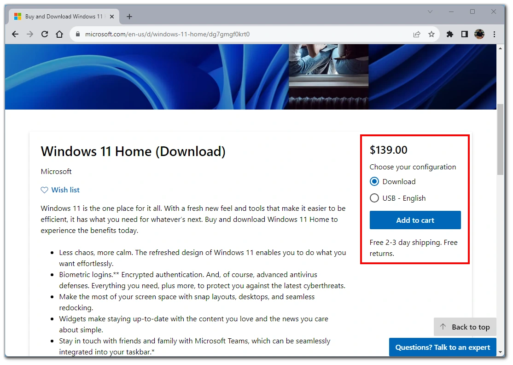View site security lock info
The image size is (513, 365).
point(77,35)
